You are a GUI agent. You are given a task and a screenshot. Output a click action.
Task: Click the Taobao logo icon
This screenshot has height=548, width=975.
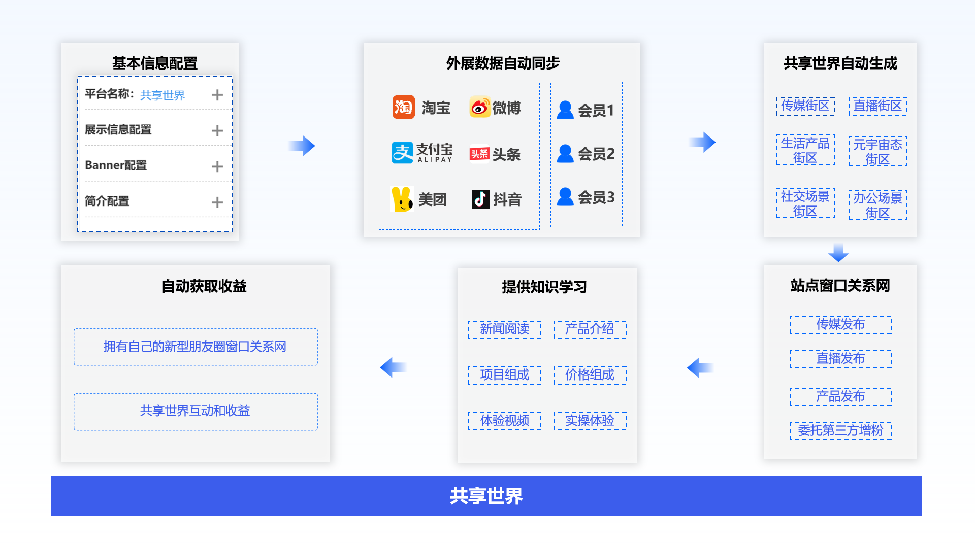pyautogui.click(x=403, y=107)
